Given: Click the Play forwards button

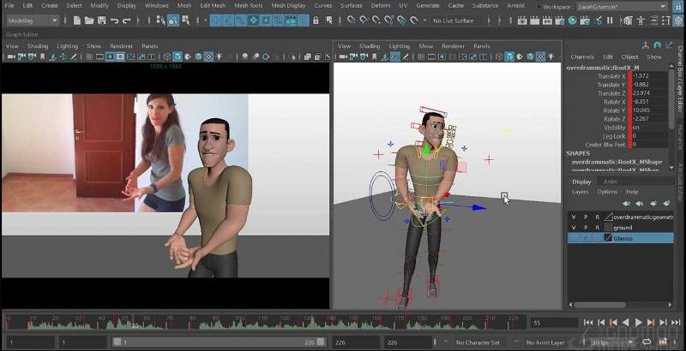Looking at the screenshot, I should [638, 323].
